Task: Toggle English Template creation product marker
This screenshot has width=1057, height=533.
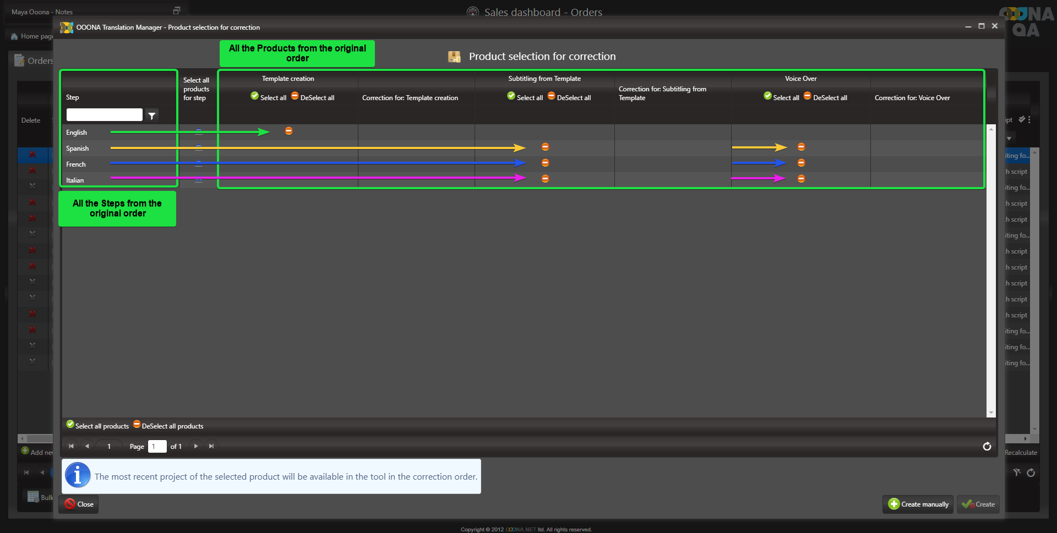Action: pos(288,131)
